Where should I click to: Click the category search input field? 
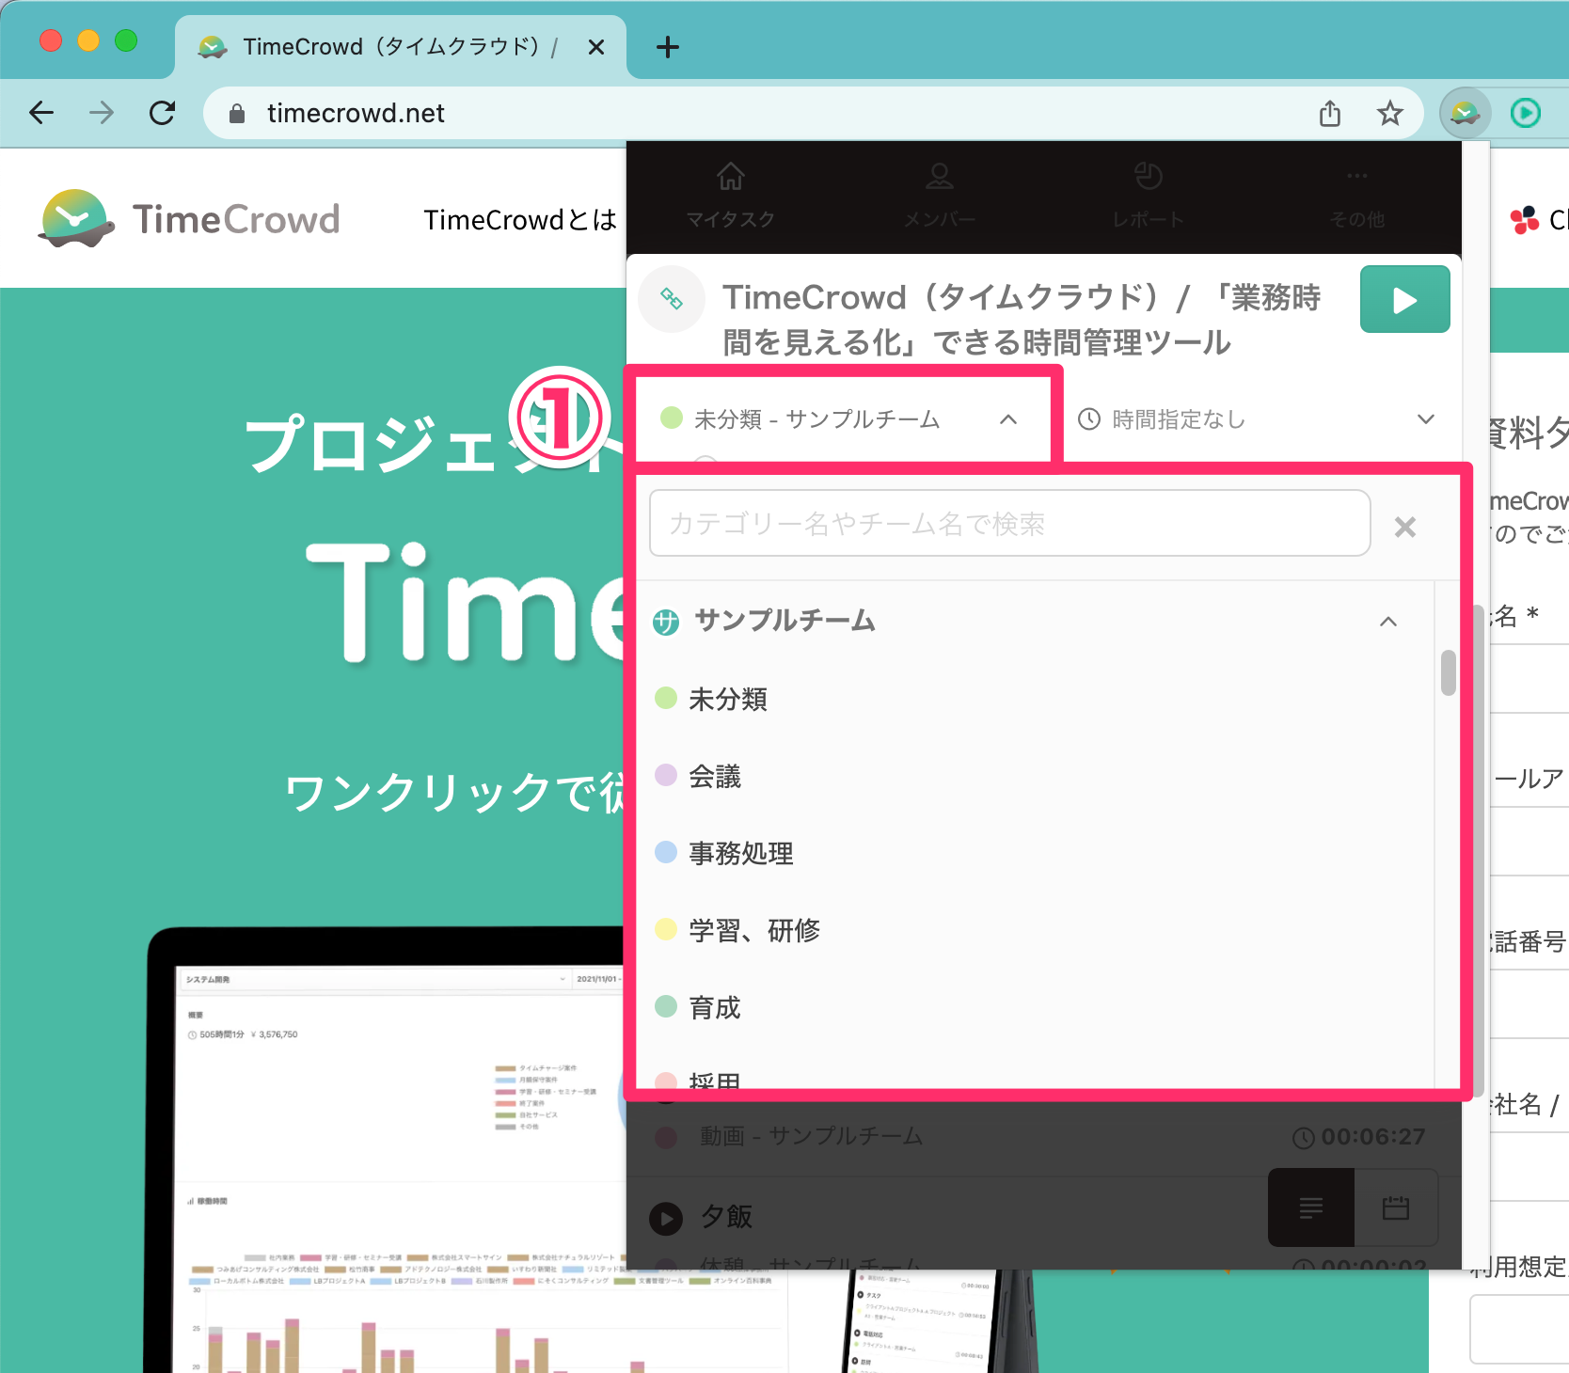(1006, 524)
